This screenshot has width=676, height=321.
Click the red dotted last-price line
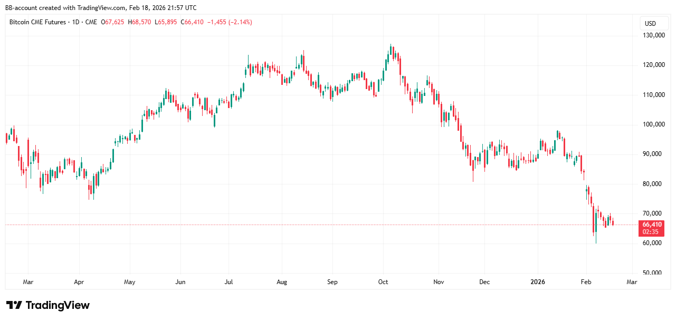point(317,225)
